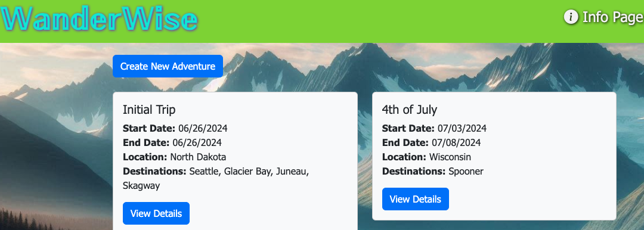Click the North Dakota location text
Image resolution: width=644 pixels, height=230 pixels.
click(198, 157)
